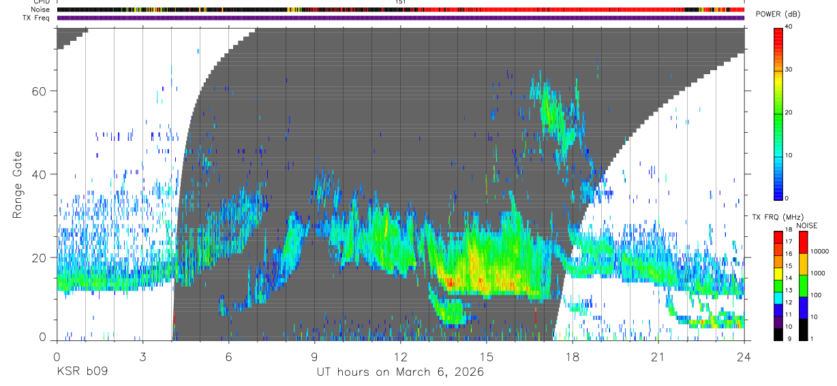Click the TX FRQ color scale bar
This screenshot has height=386, width=837.
pos(778,285)
